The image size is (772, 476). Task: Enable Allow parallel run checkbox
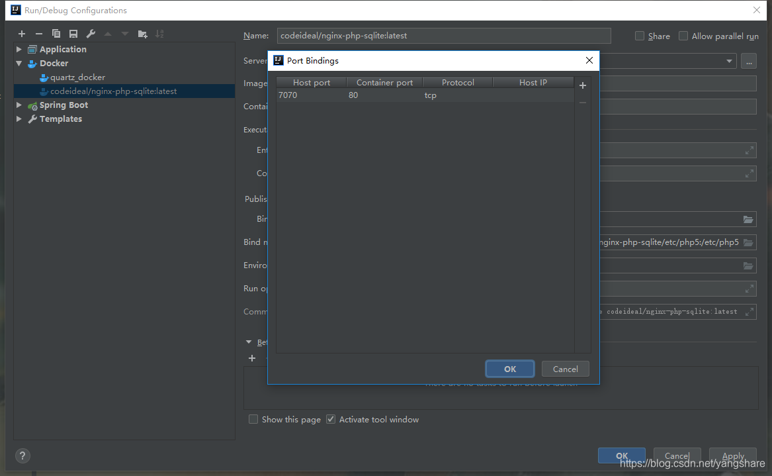coord(683,36)
